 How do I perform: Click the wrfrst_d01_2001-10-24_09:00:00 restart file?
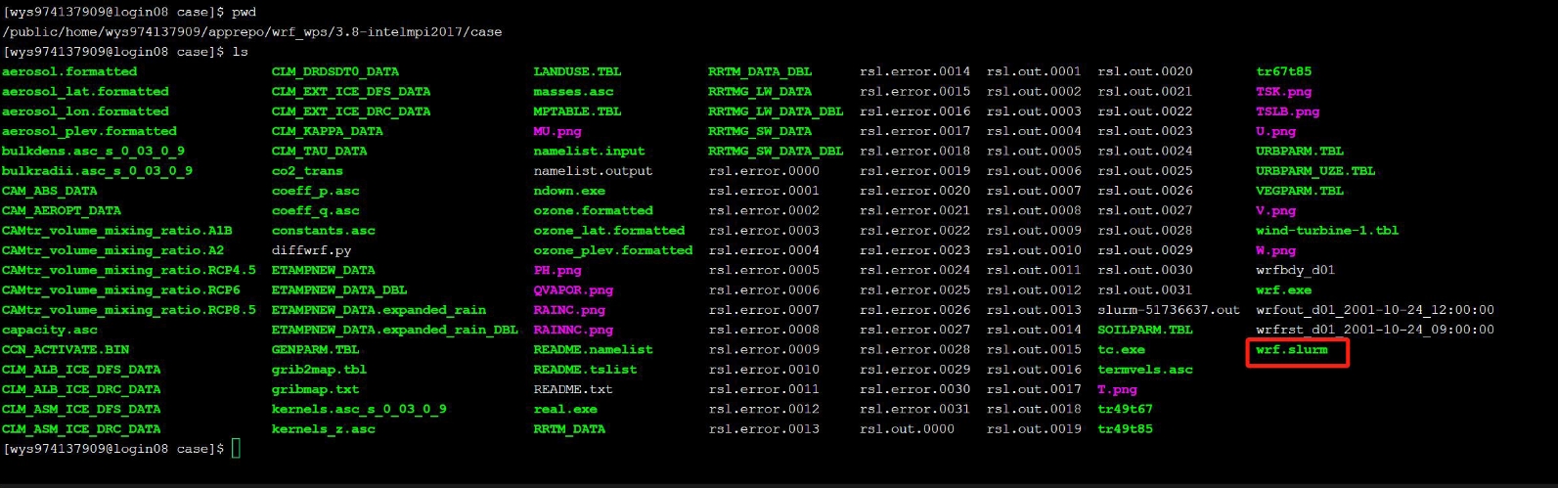pos(1374,330)
